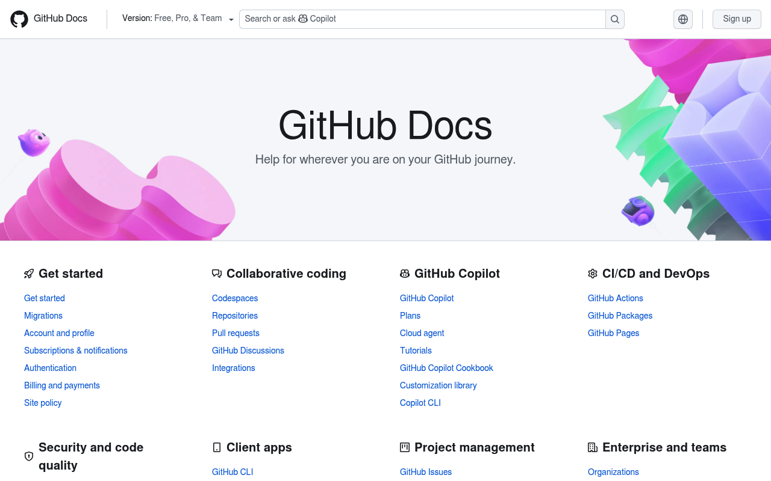Open the Plans link
This screenshot has width=771, height=481.
[x=410, y=316]
